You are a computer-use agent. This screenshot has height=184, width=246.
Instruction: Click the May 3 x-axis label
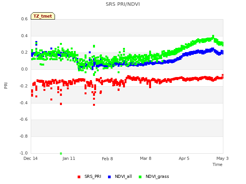(x=223, y=158)
